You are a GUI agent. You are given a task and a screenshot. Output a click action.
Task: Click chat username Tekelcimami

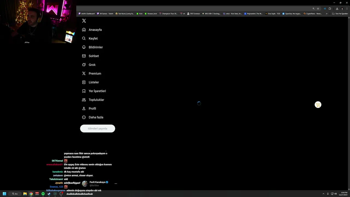click(x=56, y=179)
